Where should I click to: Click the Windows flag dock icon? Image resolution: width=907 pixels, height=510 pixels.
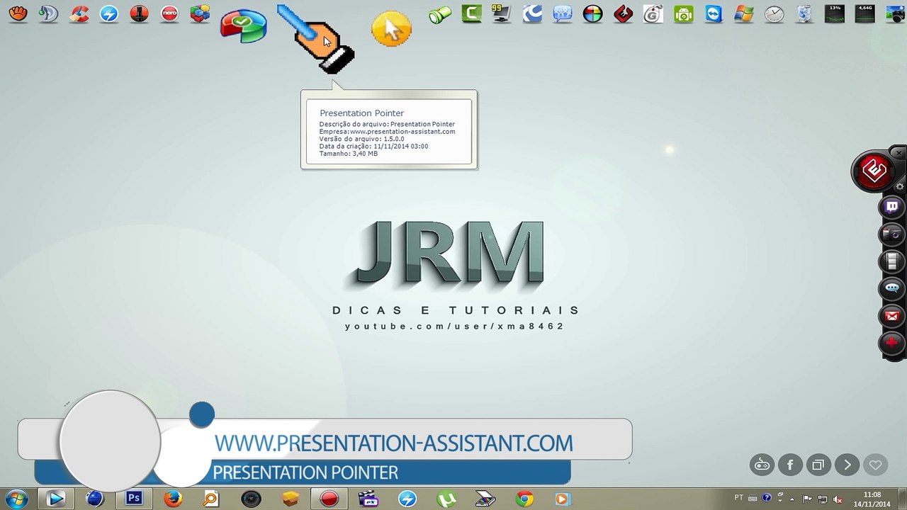tap(744, 13)
